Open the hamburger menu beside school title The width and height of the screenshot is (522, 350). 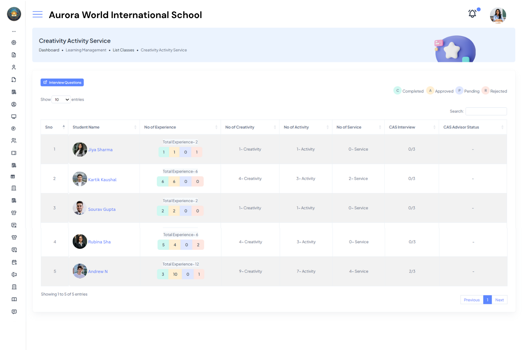point(37,14)
